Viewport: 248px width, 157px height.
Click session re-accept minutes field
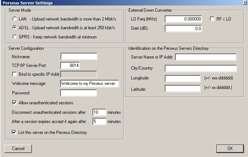pyautogui.click(x=99, y=122)
